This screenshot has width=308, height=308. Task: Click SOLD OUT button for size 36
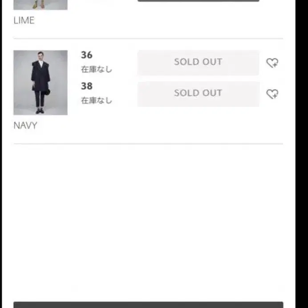pos(198,62)
